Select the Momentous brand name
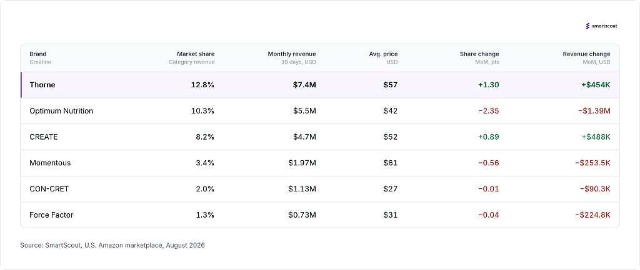 click(50, 163)
